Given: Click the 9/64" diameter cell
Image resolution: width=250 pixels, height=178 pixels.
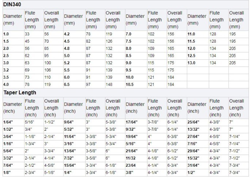Looking at the screenshot, I should [x=70, y=122].
